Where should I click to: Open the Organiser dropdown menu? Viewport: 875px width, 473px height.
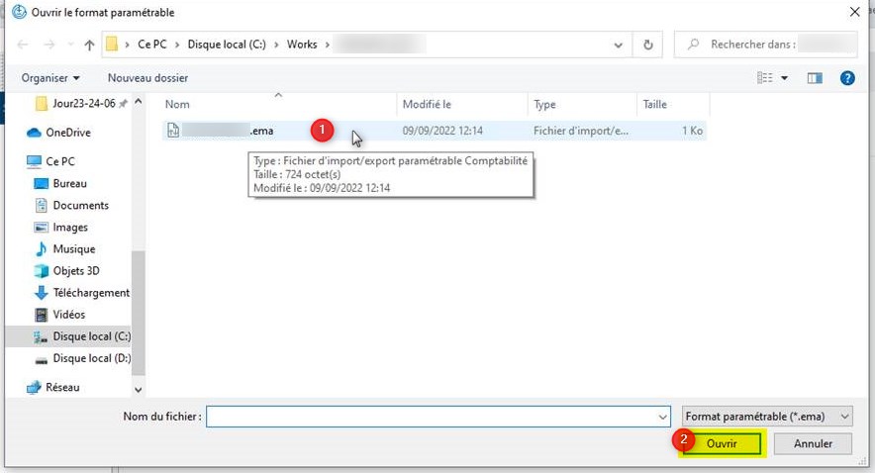[50, 78]
